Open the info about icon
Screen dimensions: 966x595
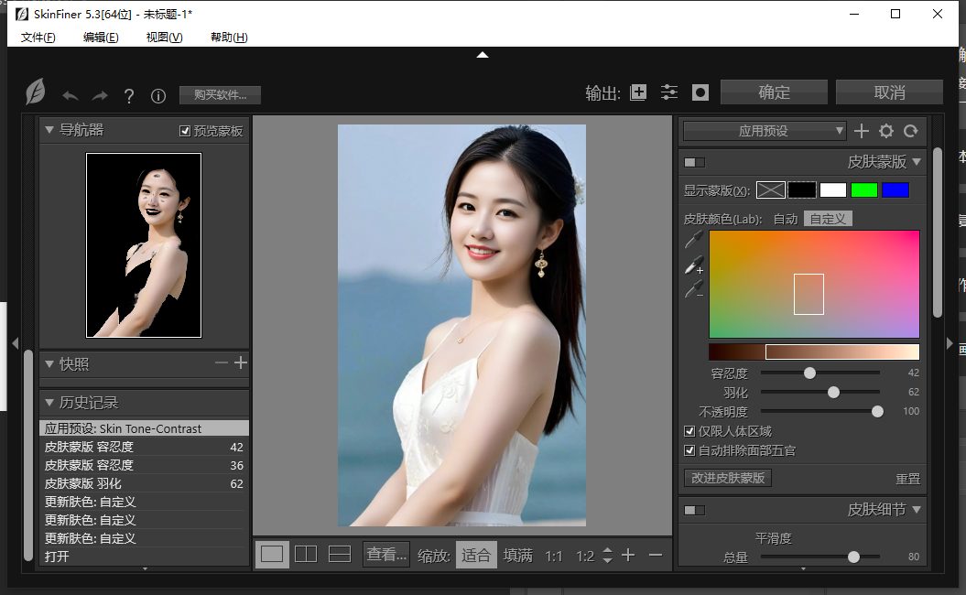point(158,95)
